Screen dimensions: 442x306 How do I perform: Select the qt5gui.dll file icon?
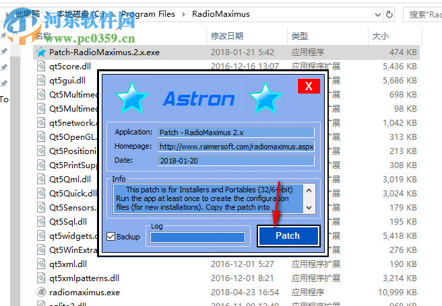(41, 80)
